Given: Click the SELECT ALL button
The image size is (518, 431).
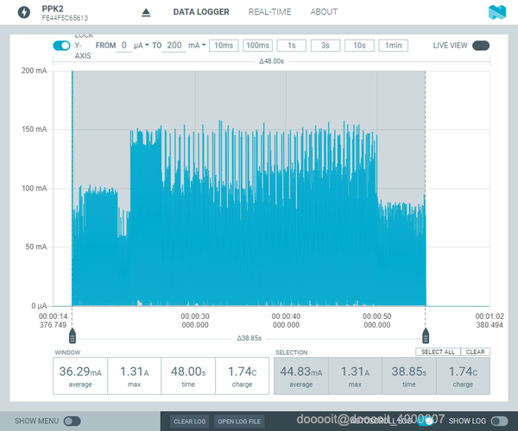Looking at the screenshot, I should [438, 352].
